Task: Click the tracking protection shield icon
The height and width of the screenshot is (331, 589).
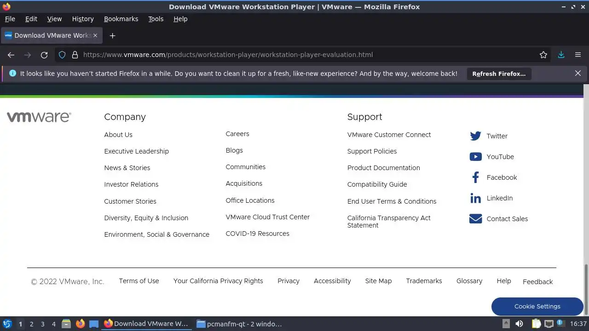Action: coord(62,55)
